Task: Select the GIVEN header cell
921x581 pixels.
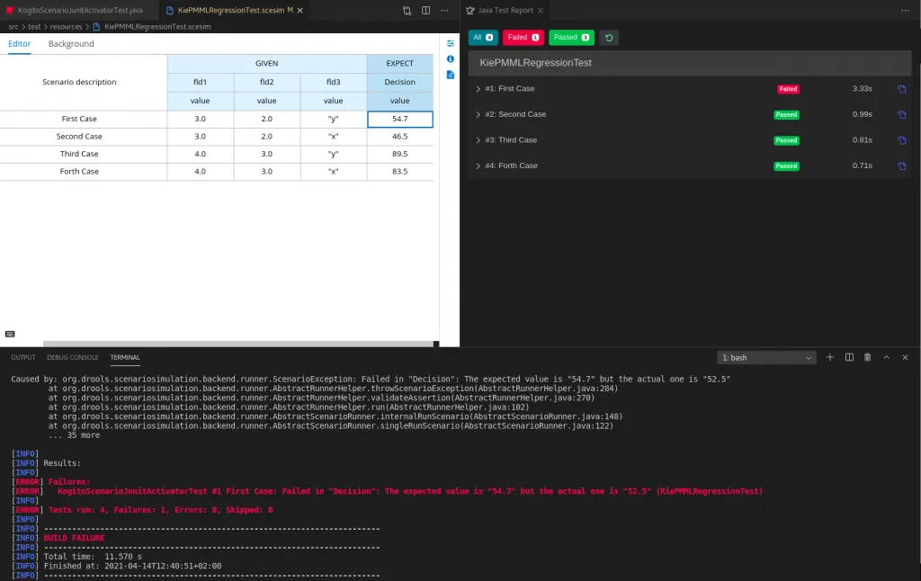Action: coord(266,64)
